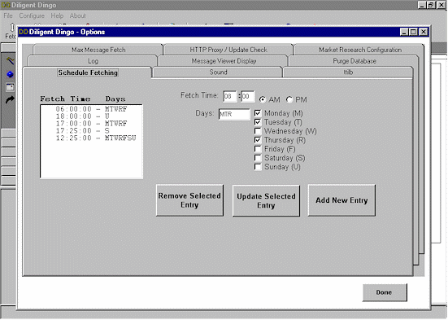Image resolution: width=448 pixels, height=320 pixels.
Task: Open the Configure menu in main window
Action: (32, 15)
